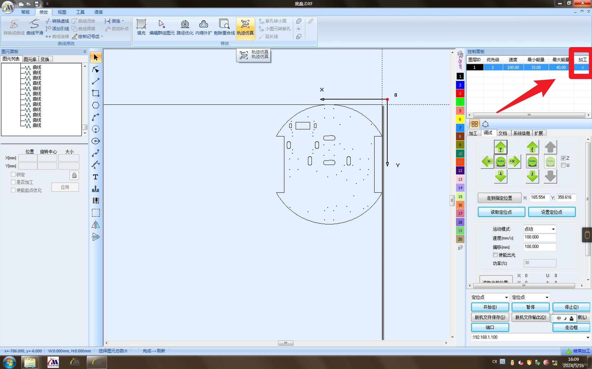Select the node edit tool
Screen dimensions: 592x369
(96, 69)
